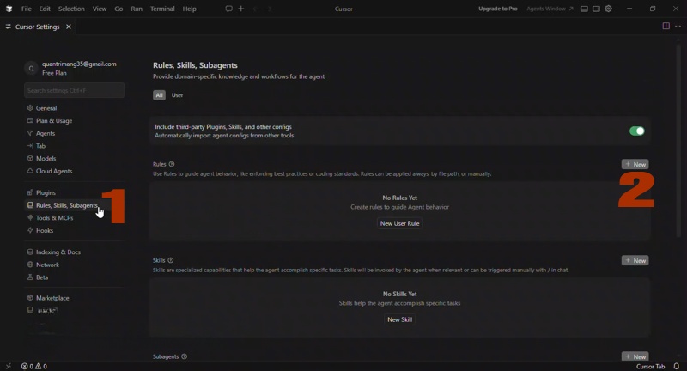Open Agents settings section
Viewport: 687px width, 371px height.
coord(46,134)
